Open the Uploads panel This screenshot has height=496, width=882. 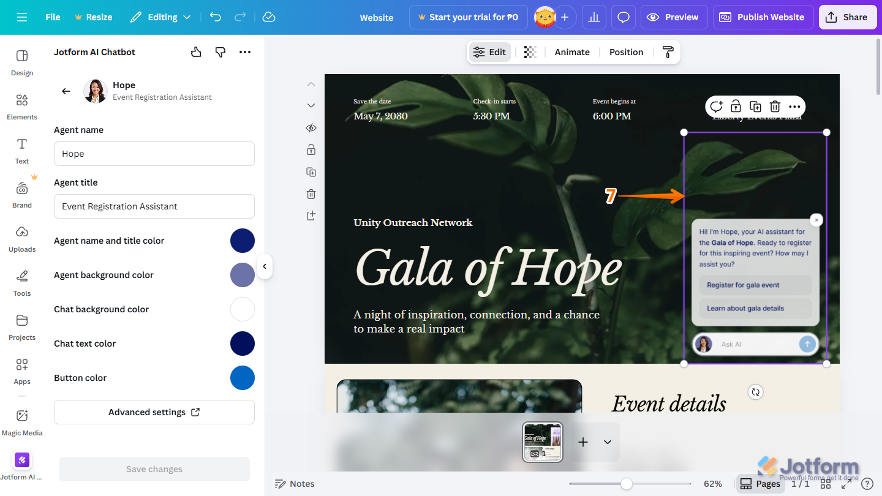[x=21, y=239]
